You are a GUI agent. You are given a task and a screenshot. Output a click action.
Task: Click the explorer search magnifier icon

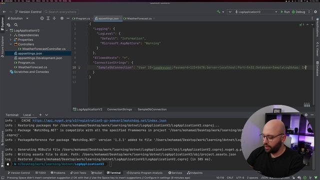16,25
